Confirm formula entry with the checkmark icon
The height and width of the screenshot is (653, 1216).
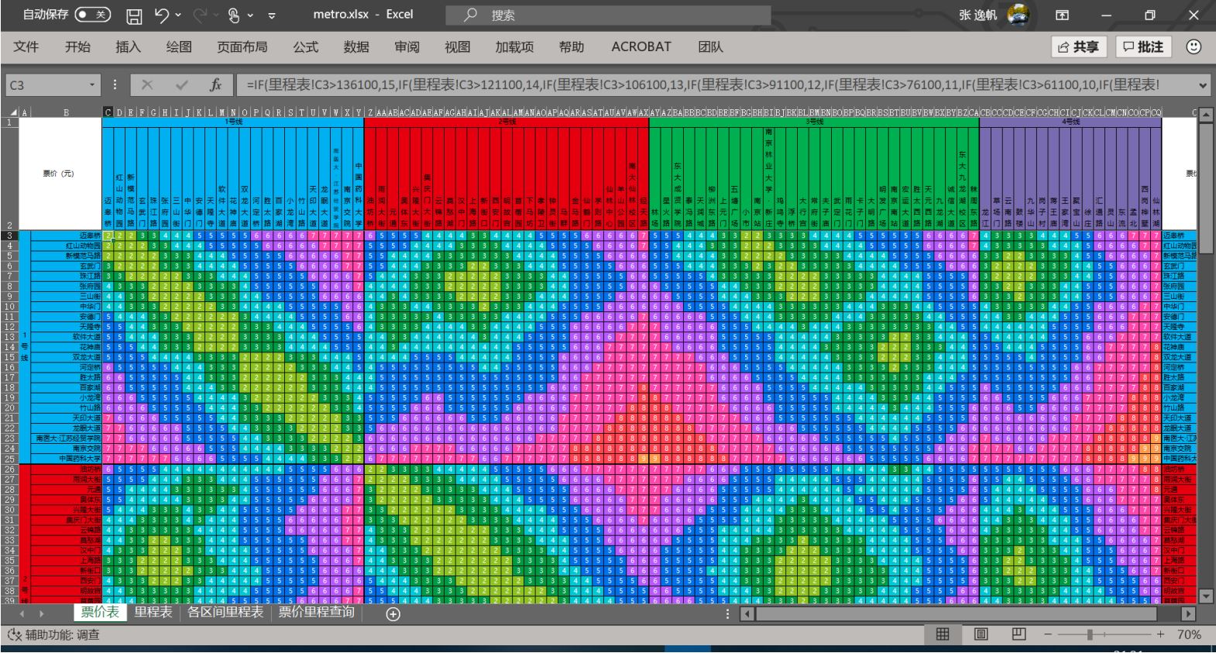[x=181, y=85]
